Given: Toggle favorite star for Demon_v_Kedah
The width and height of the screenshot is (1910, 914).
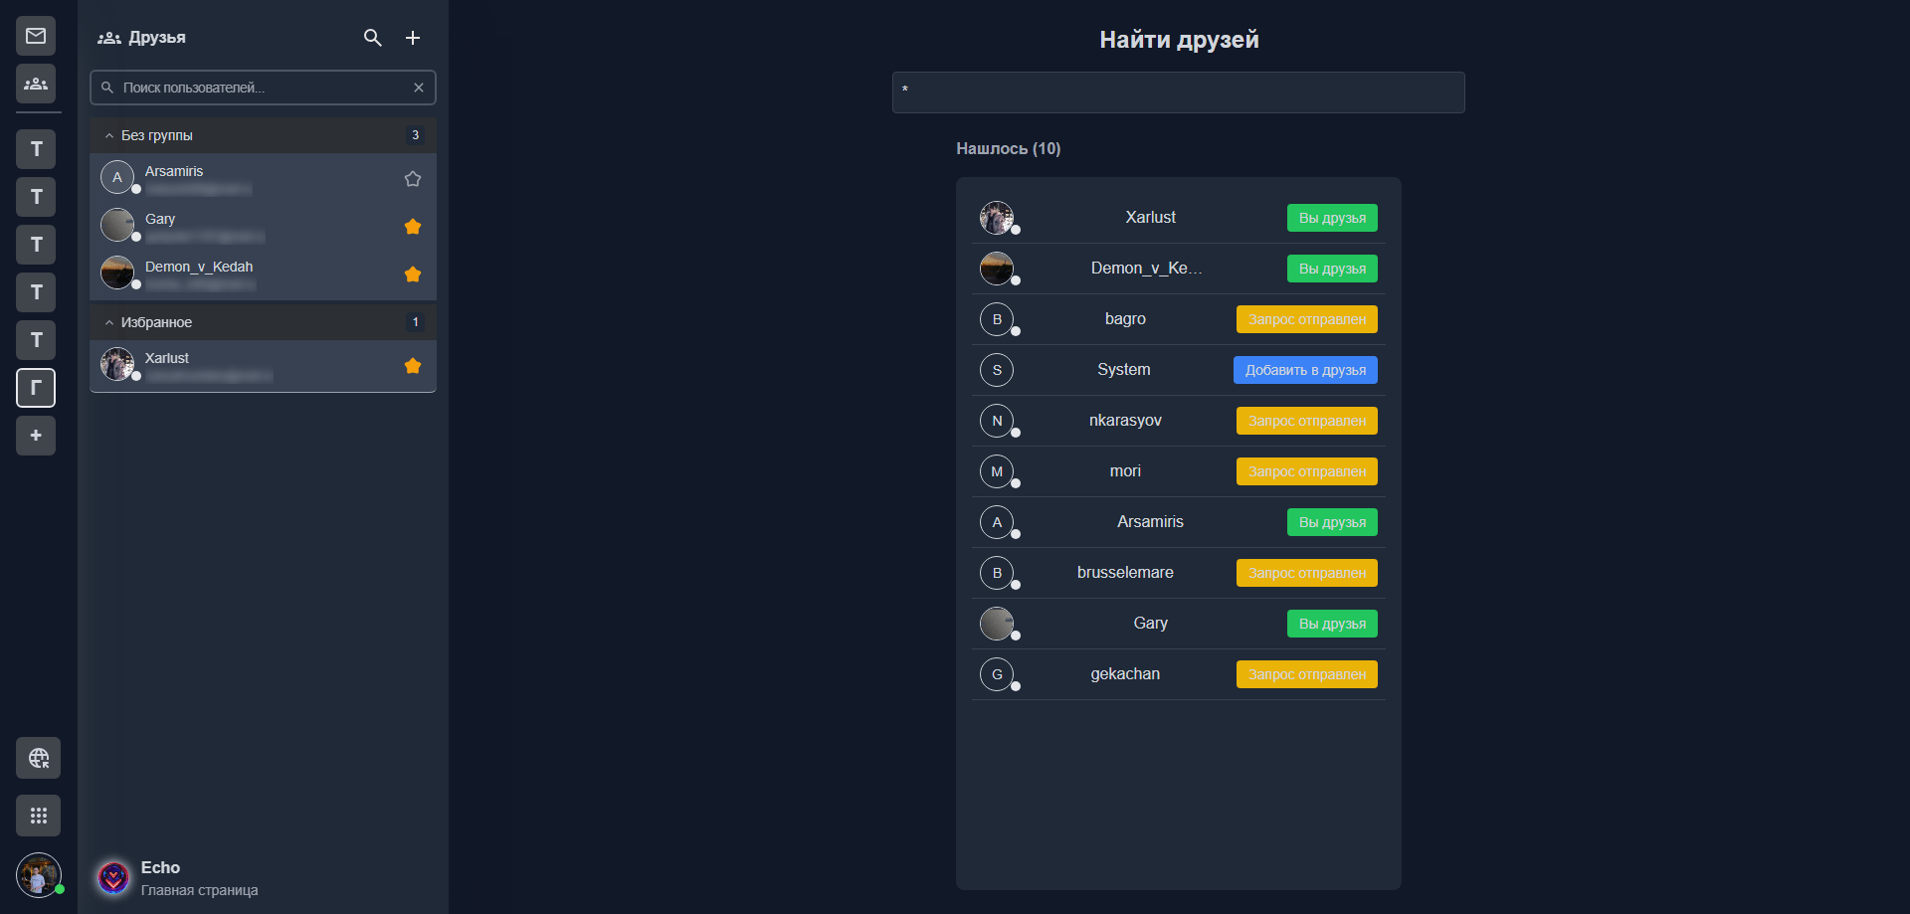Looking at the screenshot, I should 413,274.
